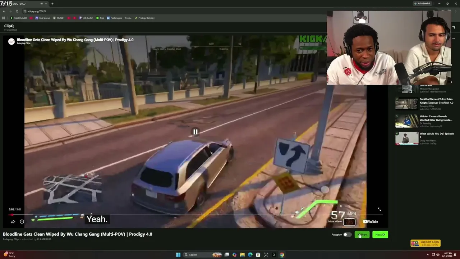Skip to the next clip with Next
Screen dimensions: 460x259
[380, 235]
